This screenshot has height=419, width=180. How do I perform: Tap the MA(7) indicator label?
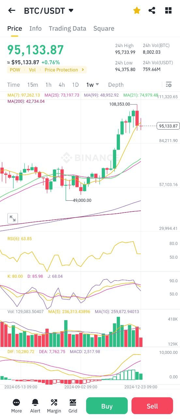(23, 95)
